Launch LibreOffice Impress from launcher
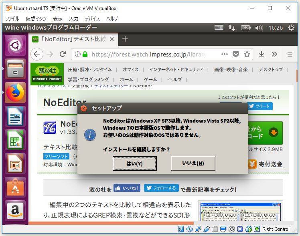Image resolution: width=300 pixels, height=236 pixels. pyautogui.click(x=15, y=163)
